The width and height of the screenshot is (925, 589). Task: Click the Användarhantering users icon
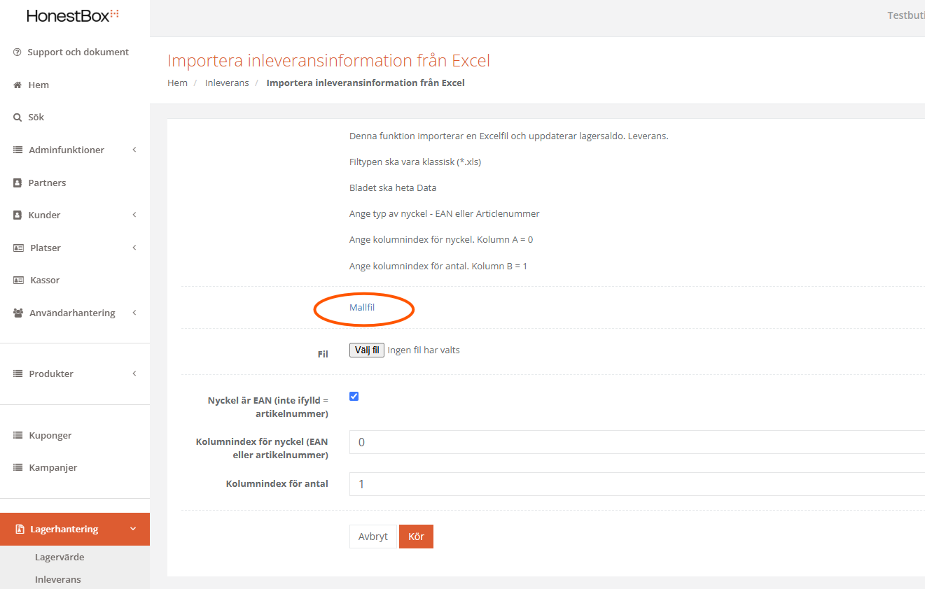click(x=18, y=313)
